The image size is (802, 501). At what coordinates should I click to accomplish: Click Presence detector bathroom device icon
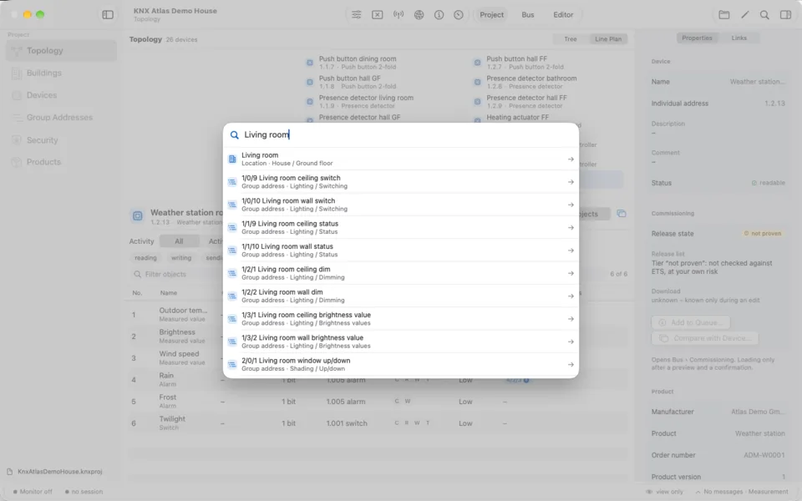pyautogui.click(x=477, y=82)
